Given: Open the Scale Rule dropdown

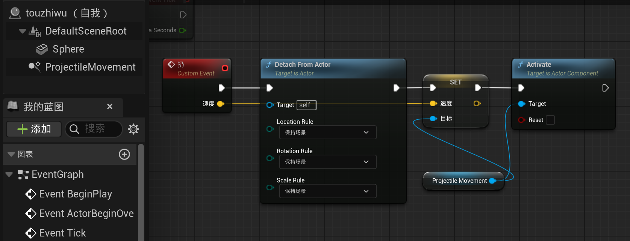Looking at the screenshot, I should coord(327,191).
